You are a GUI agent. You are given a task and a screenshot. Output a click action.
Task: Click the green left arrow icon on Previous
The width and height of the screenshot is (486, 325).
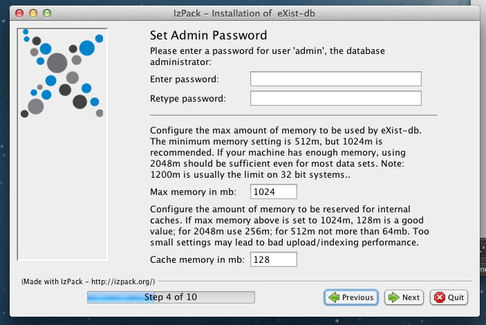pos(334,297)
